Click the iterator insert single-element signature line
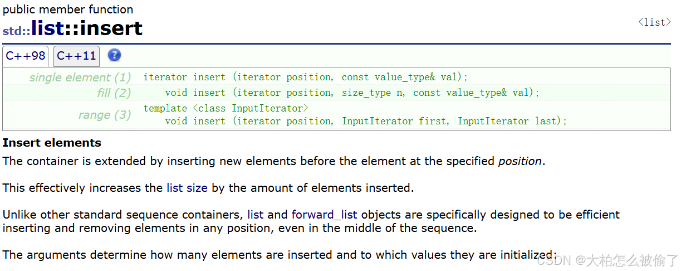The width and height of the screenshot is (681, 271). pyautogui.click(x=306, y=78)
